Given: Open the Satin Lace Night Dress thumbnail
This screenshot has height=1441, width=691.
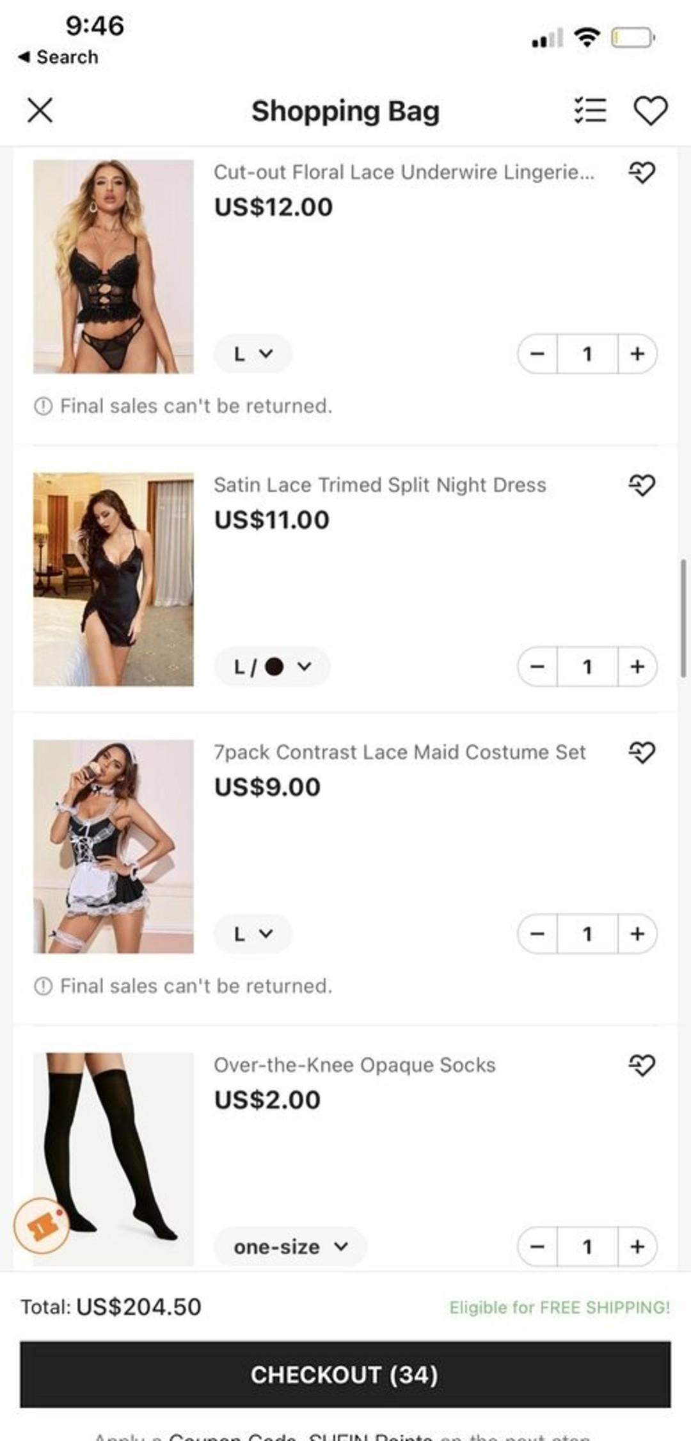Looking at the screenshot, I should 113,579.
